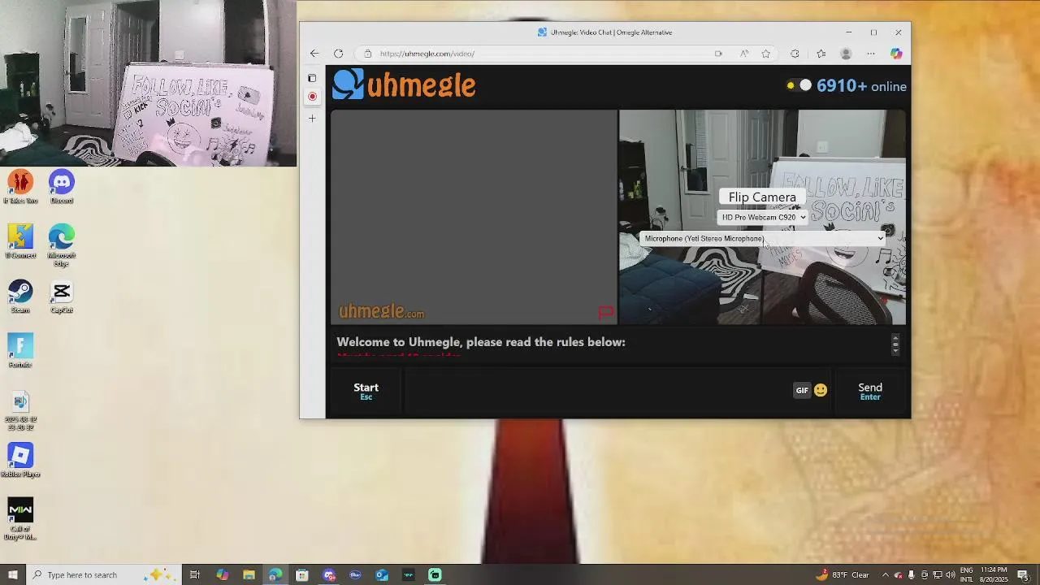This screenshot has height=585, width=1040.
Task: Open the read aloud icon in address bar
Action: [743, 54]
